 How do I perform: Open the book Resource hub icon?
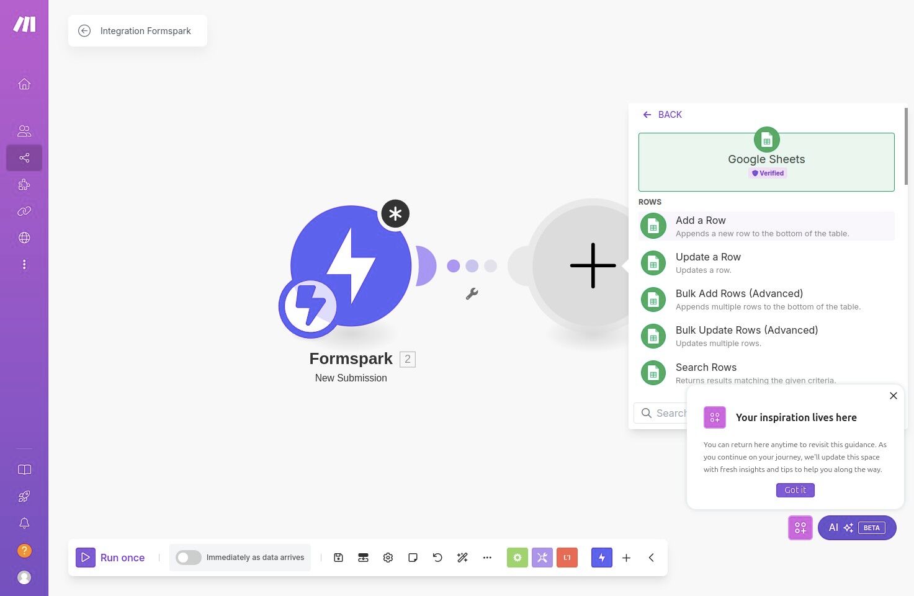point(24,469)
